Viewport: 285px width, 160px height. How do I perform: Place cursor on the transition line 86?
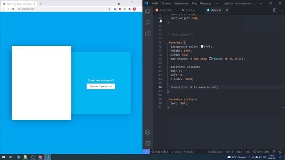click(x=194, y=87)
